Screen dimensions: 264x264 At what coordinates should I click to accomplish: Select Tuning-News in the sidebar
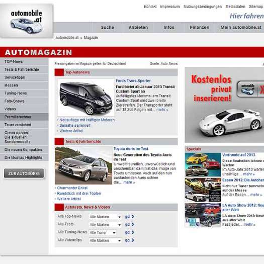tap(24, 93)
